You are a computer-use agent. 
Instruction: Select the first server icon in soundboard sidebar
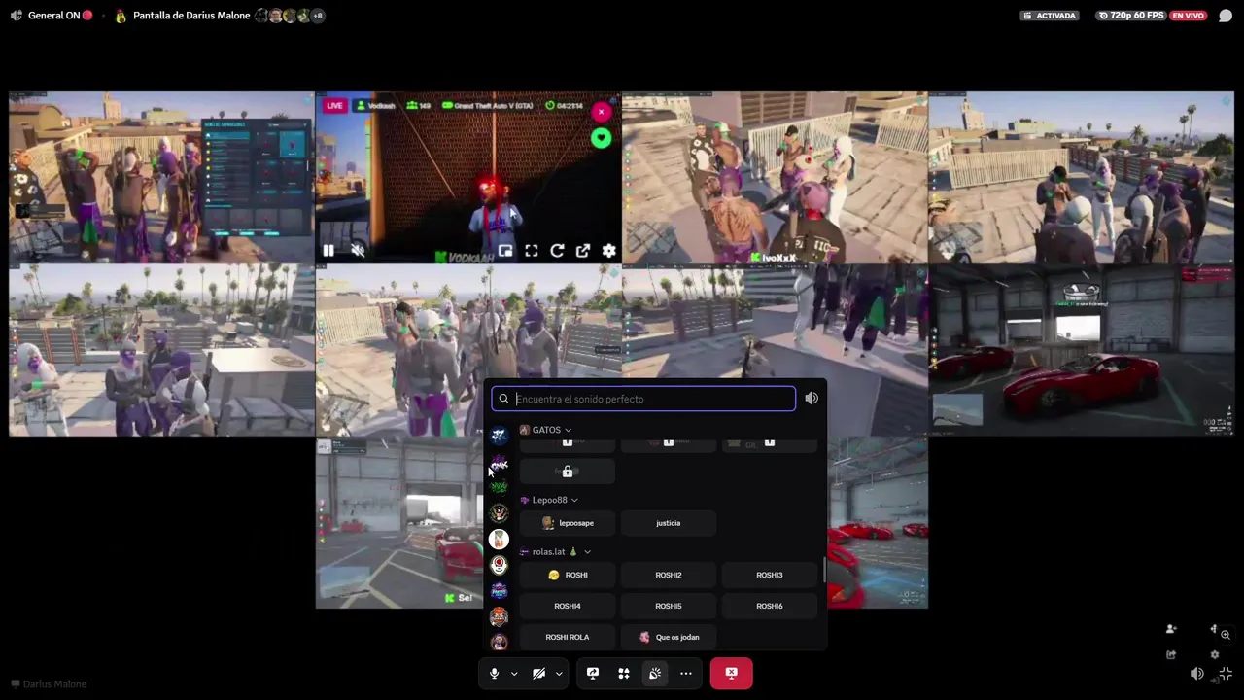(x=499, y=436)
